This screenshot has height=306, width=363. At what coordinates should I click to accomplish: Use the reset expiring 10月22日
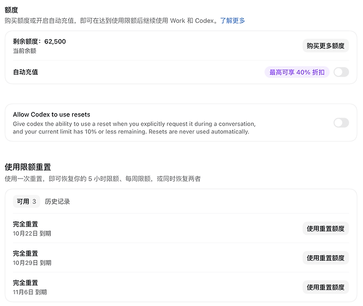point(326,228)
